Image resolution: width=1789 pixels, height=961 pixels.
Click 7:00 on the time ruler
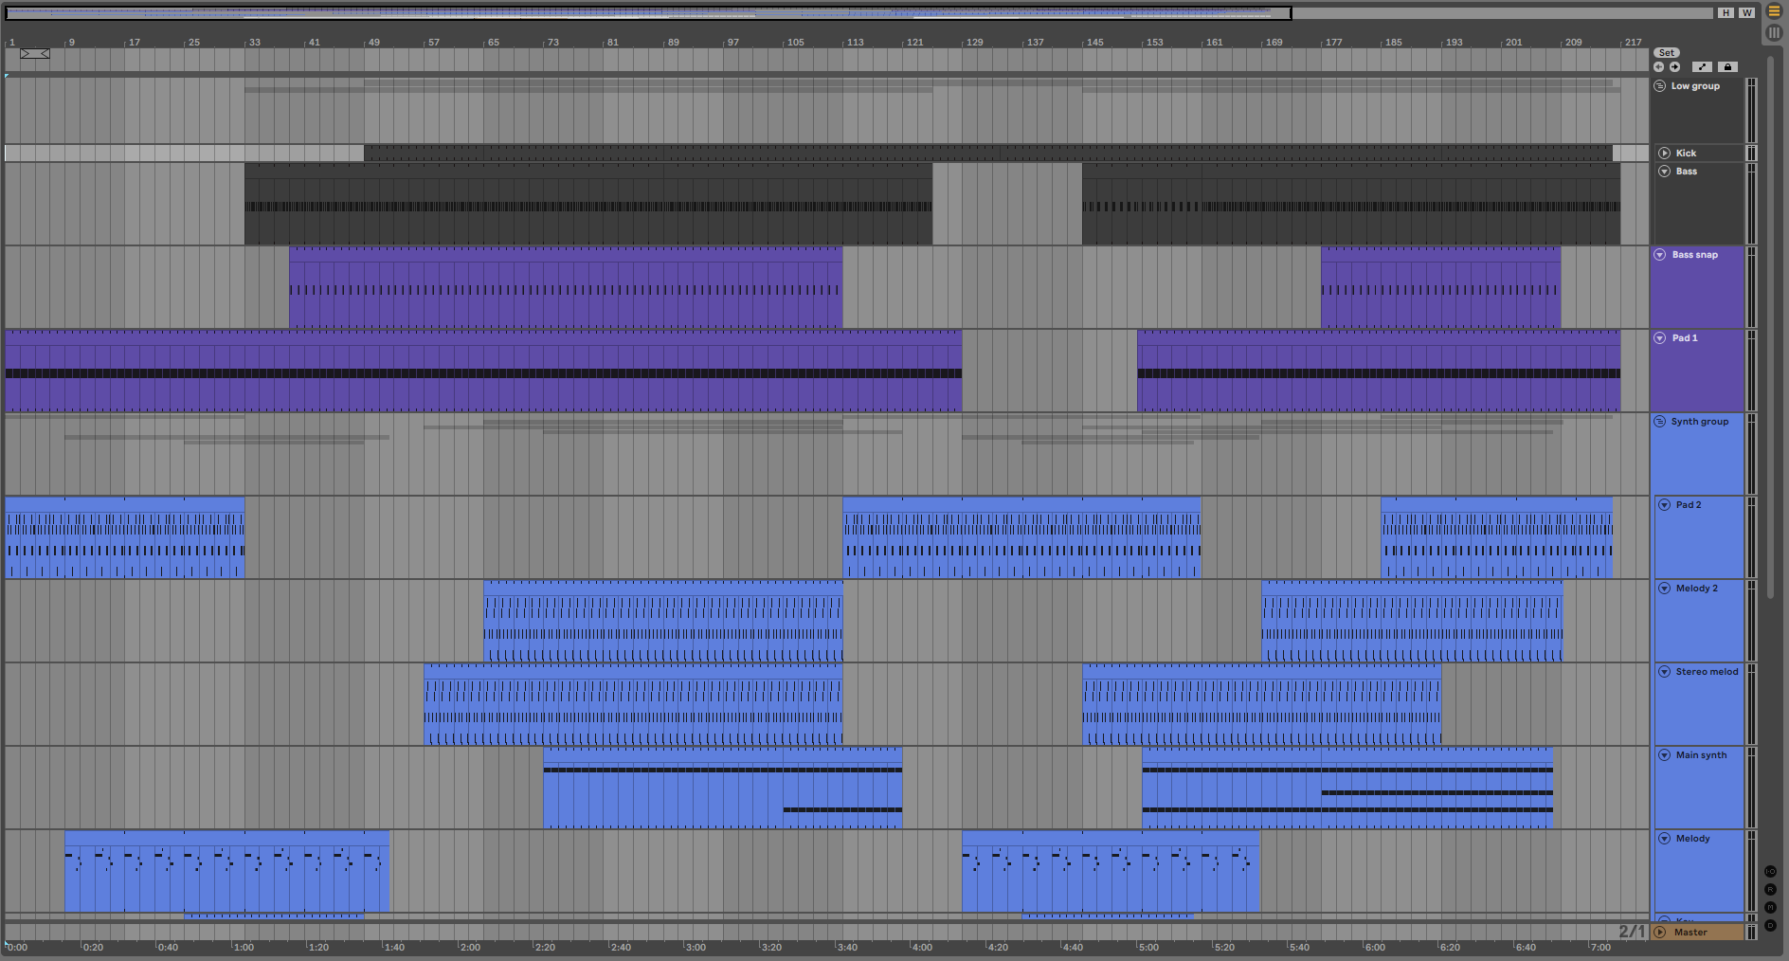1600,947
